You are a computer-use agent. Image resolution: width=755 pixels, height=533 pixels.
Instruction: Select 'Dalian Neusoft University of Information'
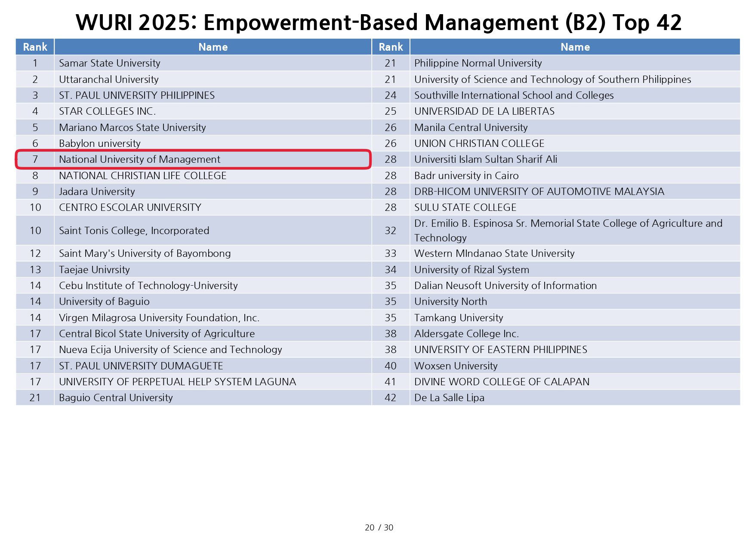(505, 286)
